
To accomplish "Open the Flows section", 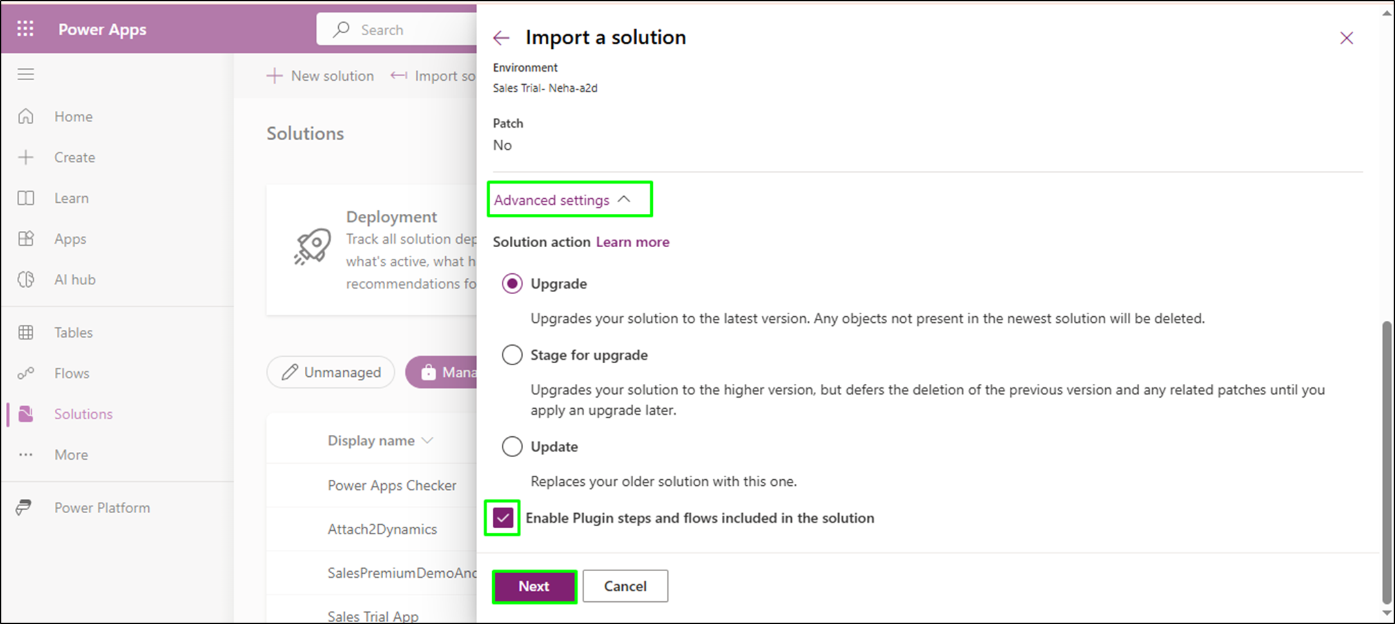I will coord(71,373).
